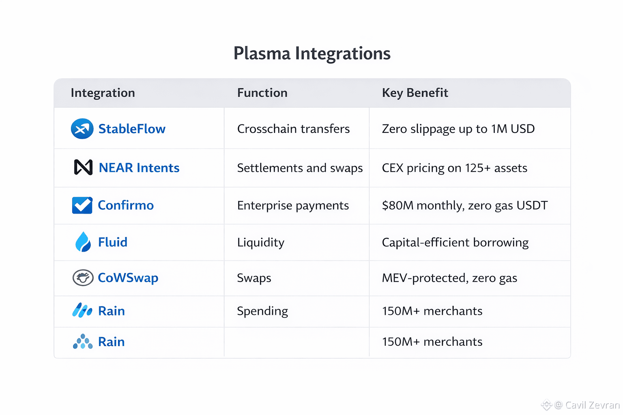Image resolution: width=623 pixels, height=415 pixels.
Task: Click the Cavil Zevran watermark text
Action: pos(592,405)
